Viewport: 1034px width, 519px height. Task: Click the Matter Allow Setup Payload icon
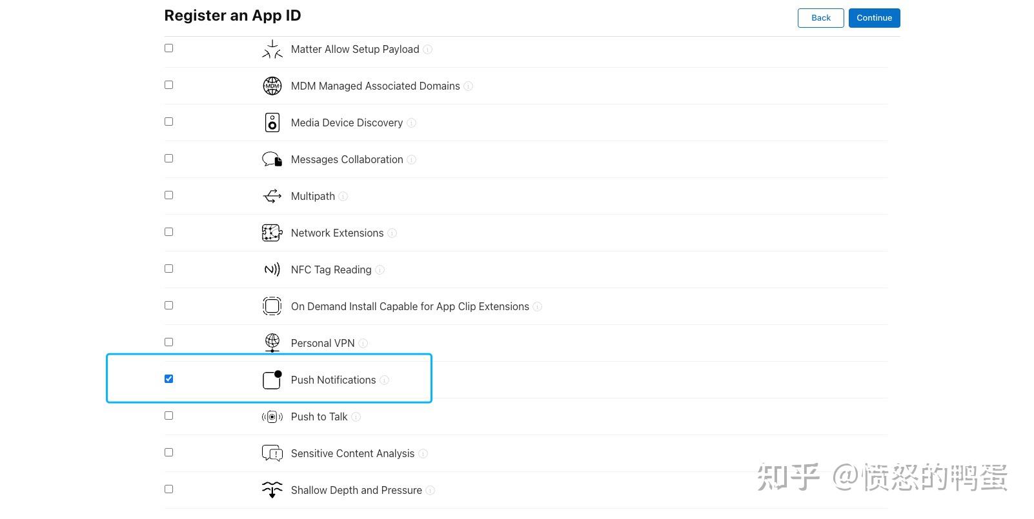point(272,49)
